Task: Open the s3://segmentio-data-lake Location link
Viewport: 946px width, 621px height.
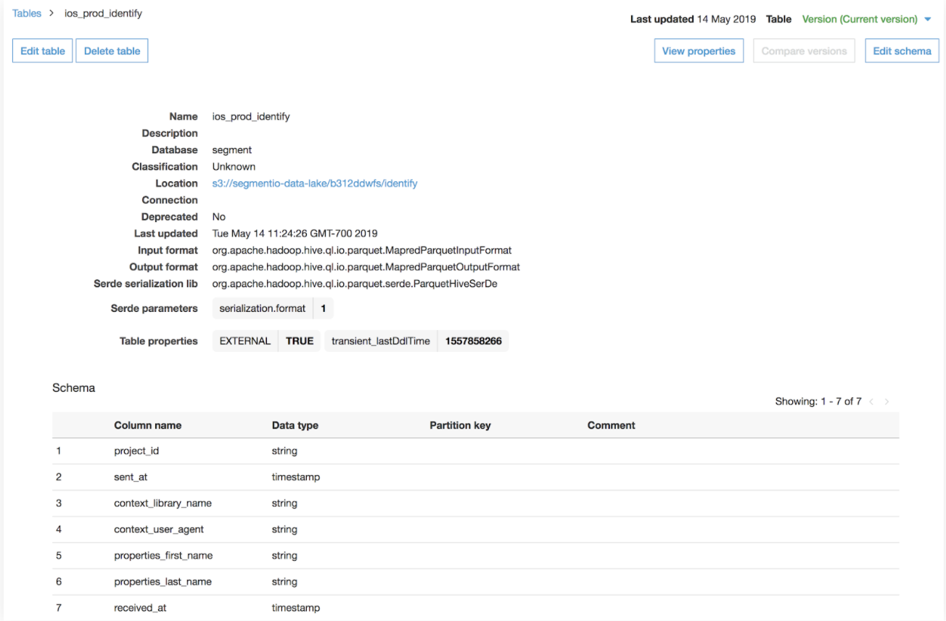Action: [314, 183]
